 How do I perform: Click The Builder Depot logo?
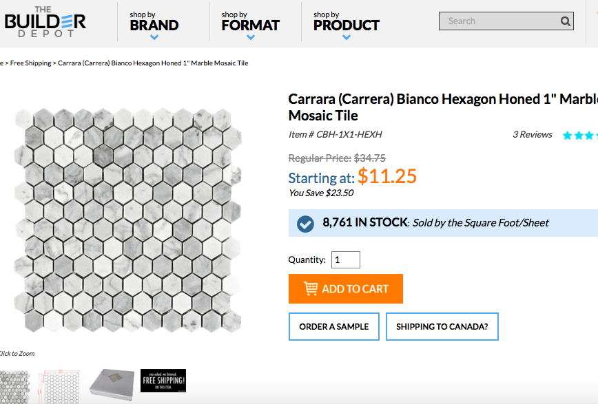(x=45, y=21)
